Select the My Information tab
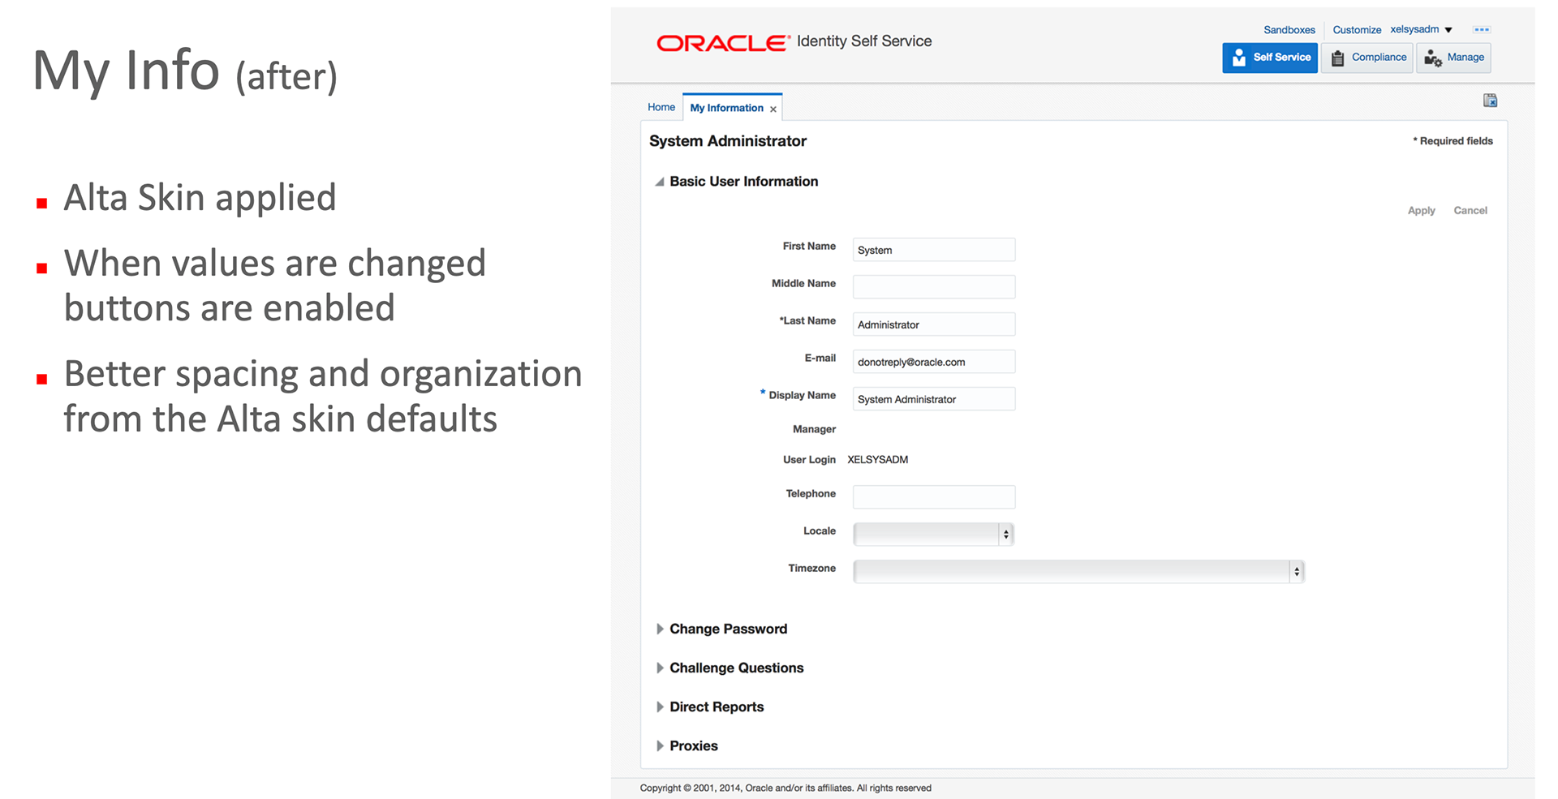This screenshot has height=799, width=1558. [x=726, y=108]
